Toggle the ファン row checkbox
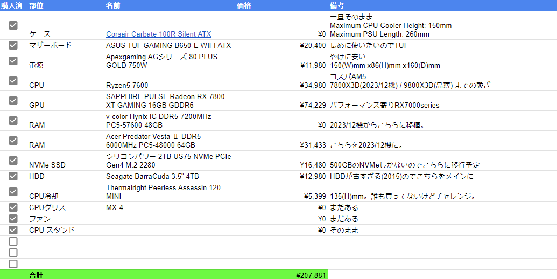The height and width of the screenshot is (279, 557). coord(13,219)
